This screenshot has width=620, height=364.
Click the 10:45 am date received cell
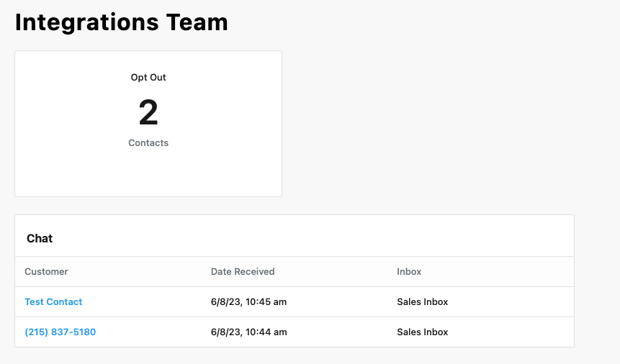click(x=248, y=302)
